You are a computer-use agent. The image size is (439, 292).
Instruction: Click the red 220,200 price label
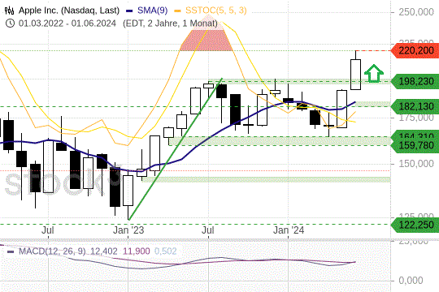pyautogui.click(x=415, y=51)
